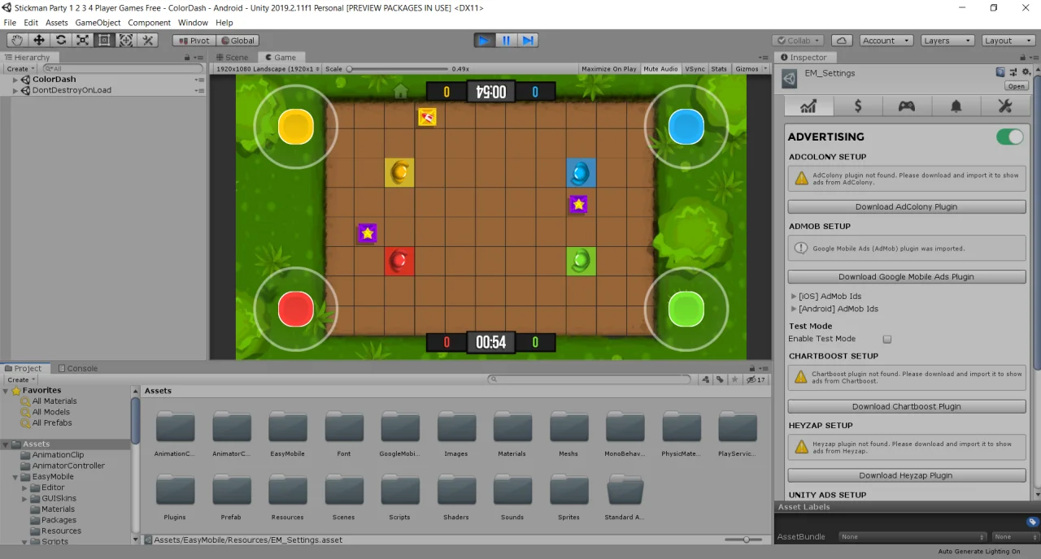This screenshot has width=1041, height=559.
Task: Toggle the Advertising module switch off
Action: coord(1010,136)
